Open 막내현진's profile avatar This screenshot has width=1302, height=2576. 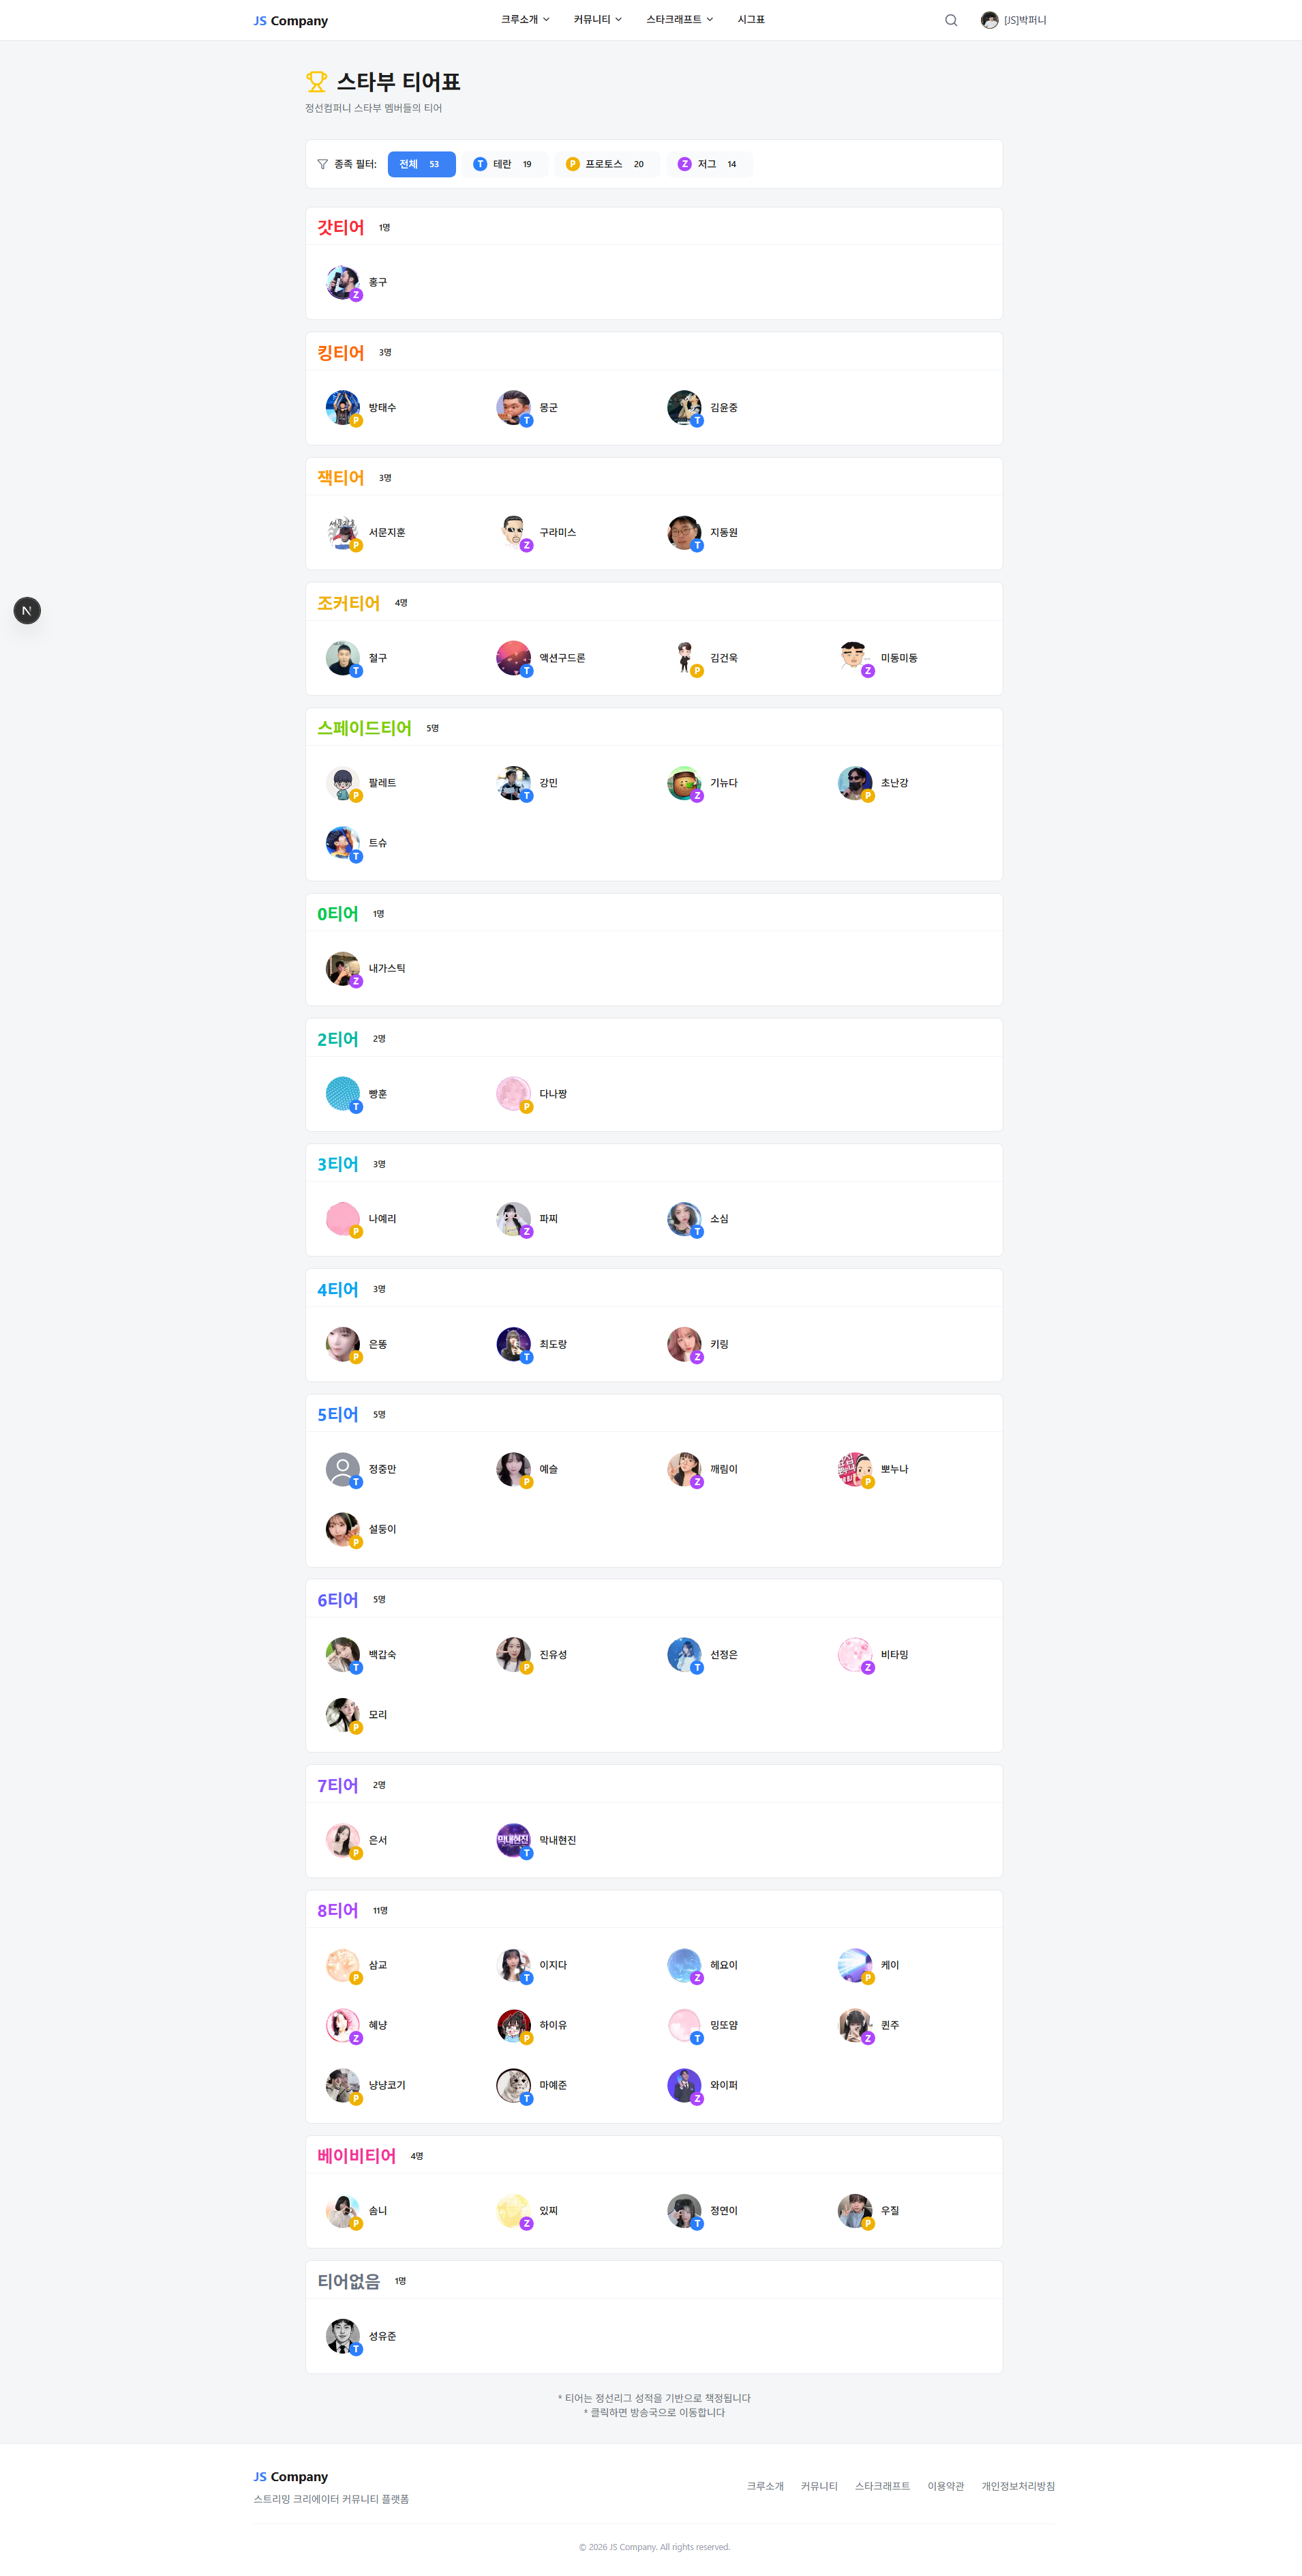click(513, 1839)
